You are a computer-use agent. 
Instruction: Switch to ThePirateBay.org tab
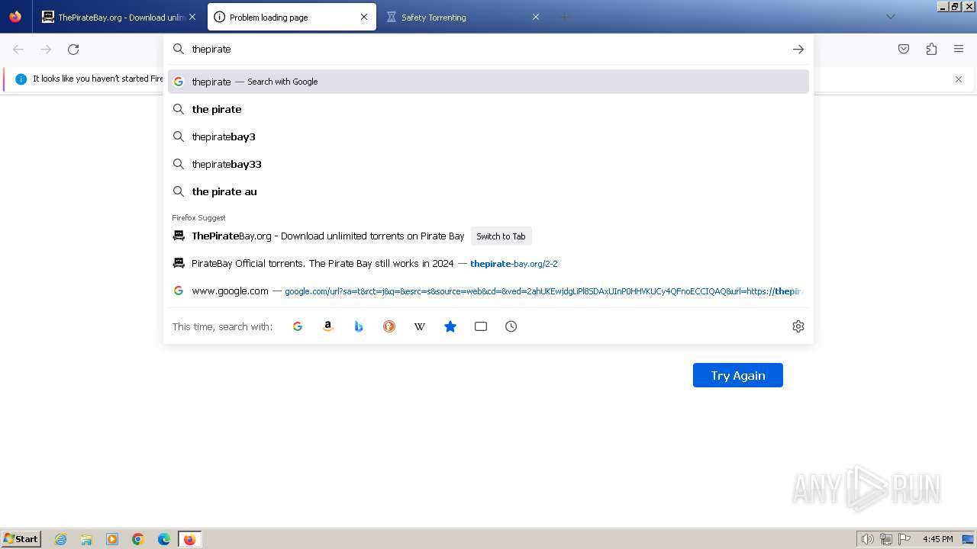coord(118,17)
